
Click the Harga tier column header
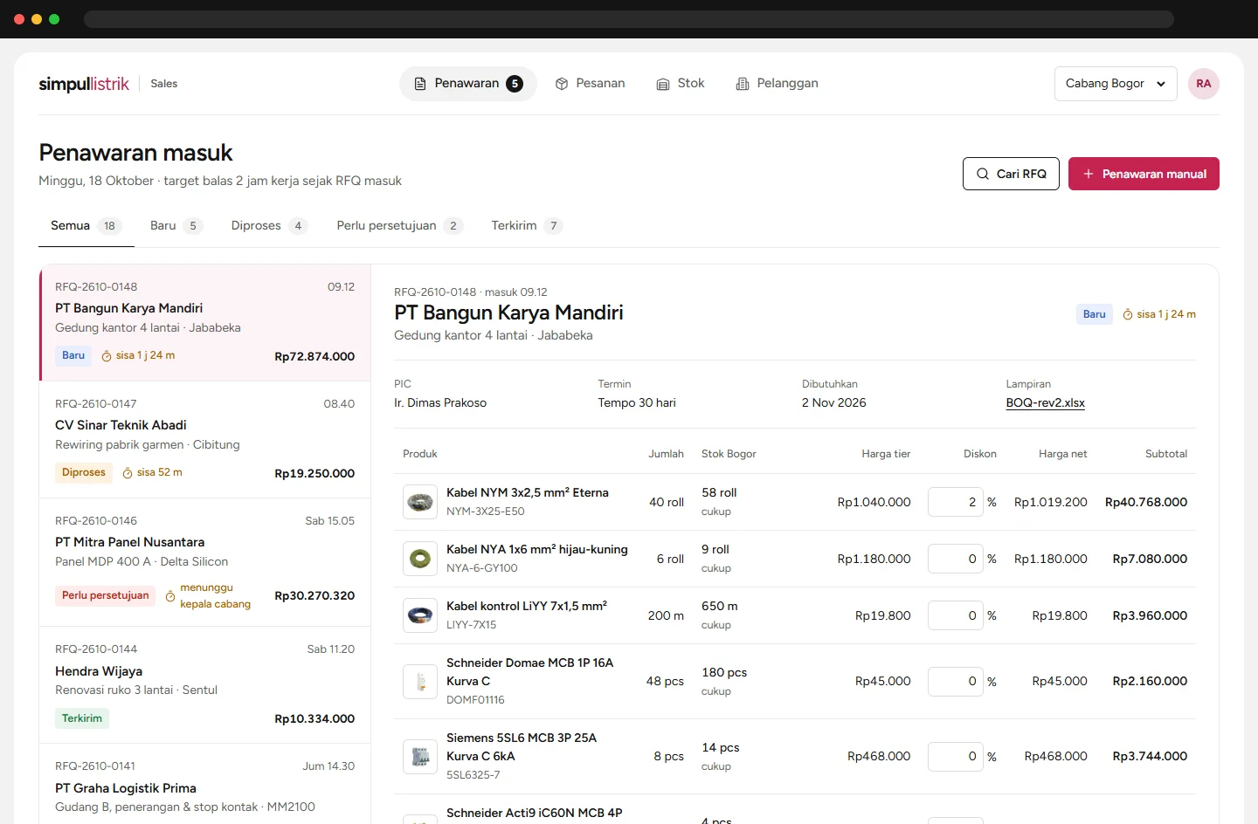click(x=886, y=454)
